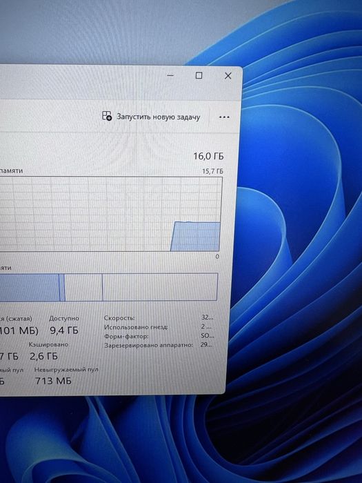Select the Кэшировано 2,6 ГБ value

click(x=43, y=357)
